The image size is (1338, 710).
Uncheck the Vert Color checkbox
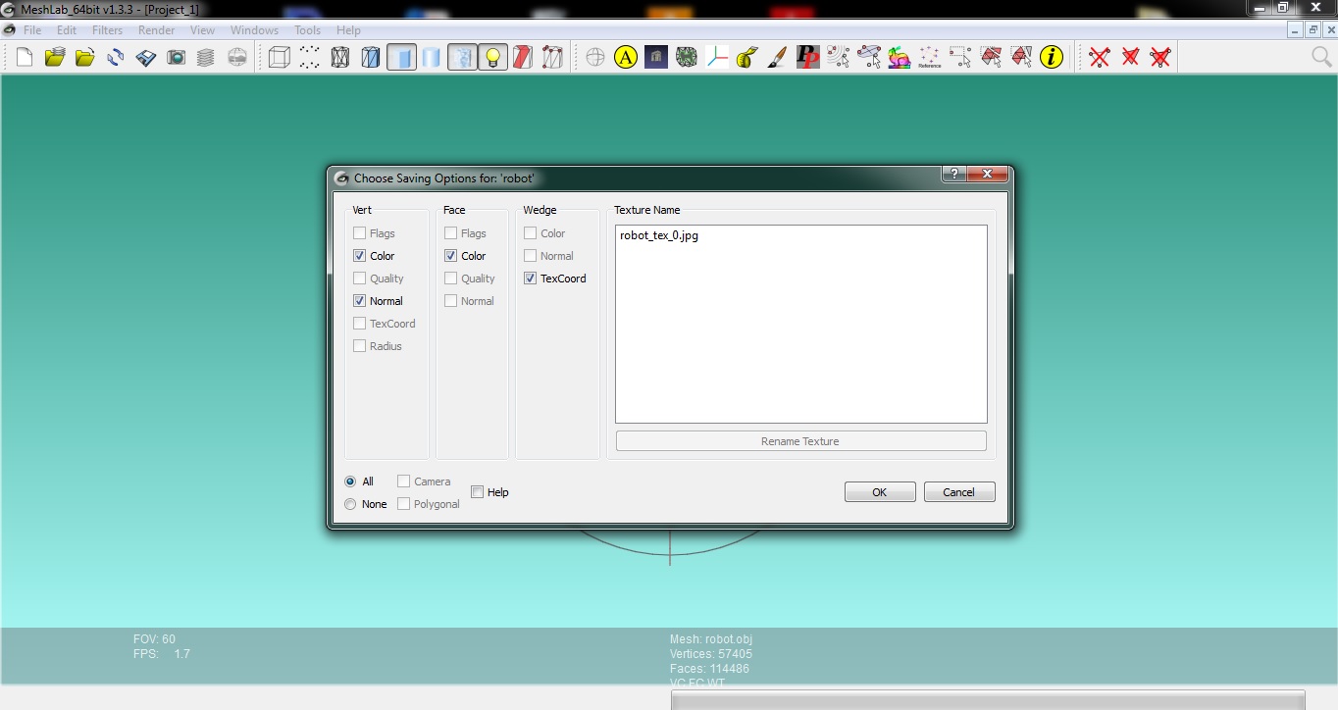(x=360, y=256)
